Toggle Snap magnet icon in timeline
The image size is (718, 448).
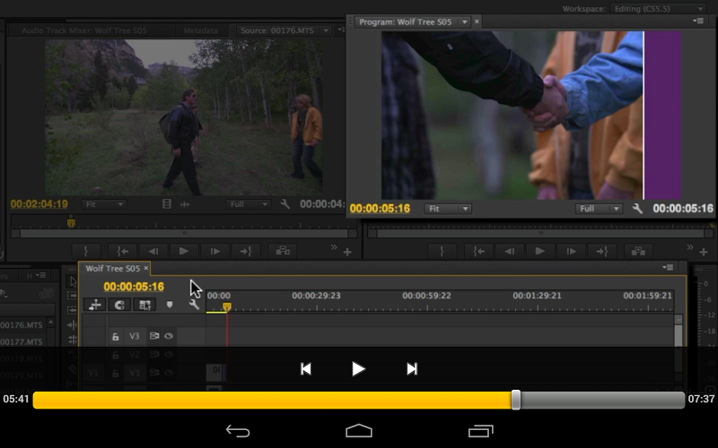(x=119, y=305)
